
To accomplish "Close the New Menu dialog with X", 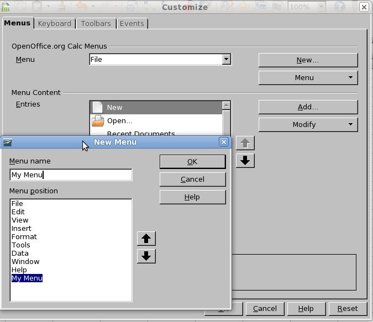I will tap(224, 142).
